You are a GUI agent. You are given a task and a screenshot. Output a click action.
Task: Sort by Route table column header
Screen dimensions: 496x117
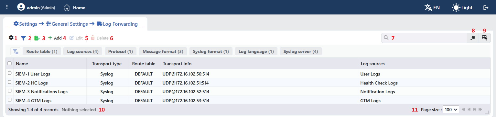coord(144,64)
